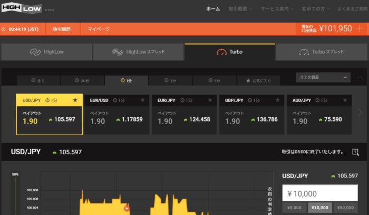Show next assets with right chevron

click(360, 113)
